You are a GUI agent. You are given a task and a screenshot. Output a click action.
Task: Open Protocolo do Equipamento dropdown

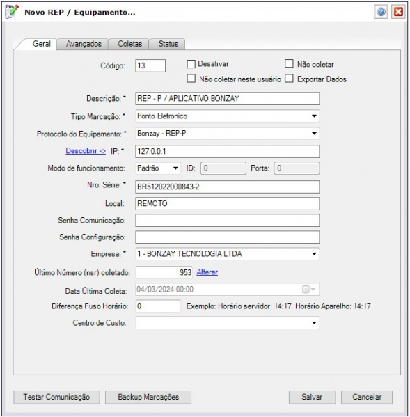pos(314,134)
